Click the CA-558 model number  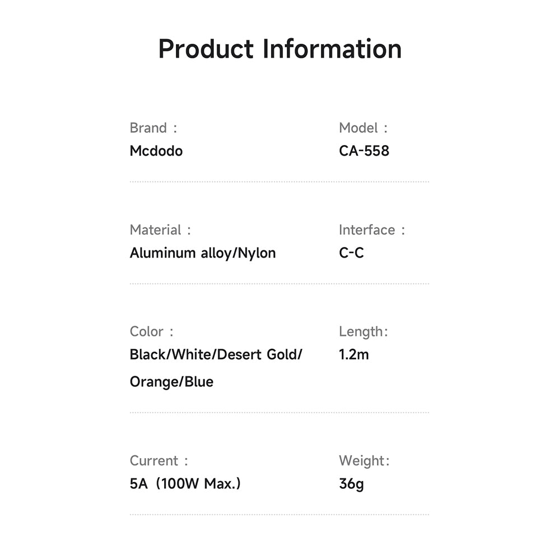click(364, 151)
